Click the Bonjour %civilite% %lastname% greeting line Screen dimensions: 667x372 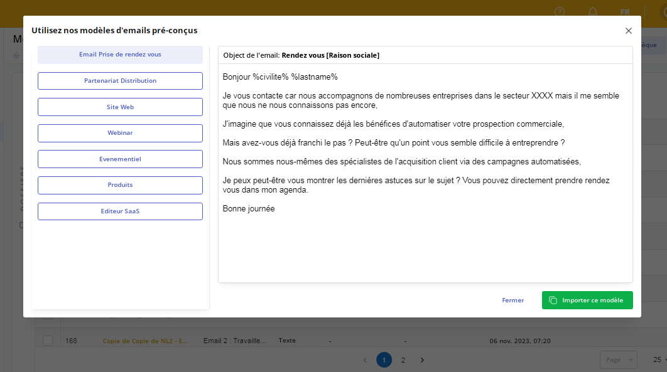pos(280,77)
